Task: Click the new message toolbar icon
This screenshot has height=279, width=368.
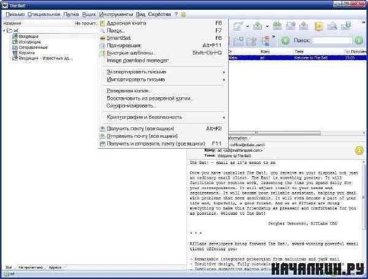Action: pos(238,26)
